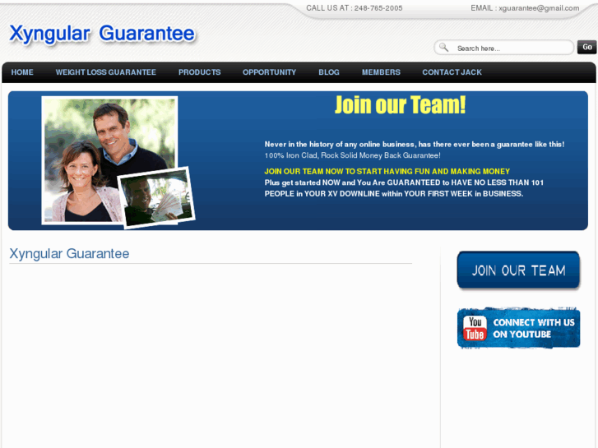Visit the Members page
598x448 pixels.
tap(381, 72)
